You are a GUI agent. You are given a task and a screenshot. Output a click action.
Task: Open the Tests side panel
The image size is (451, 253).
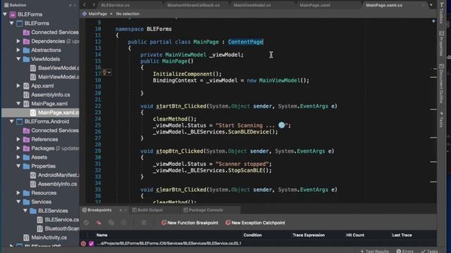[442, 119]
